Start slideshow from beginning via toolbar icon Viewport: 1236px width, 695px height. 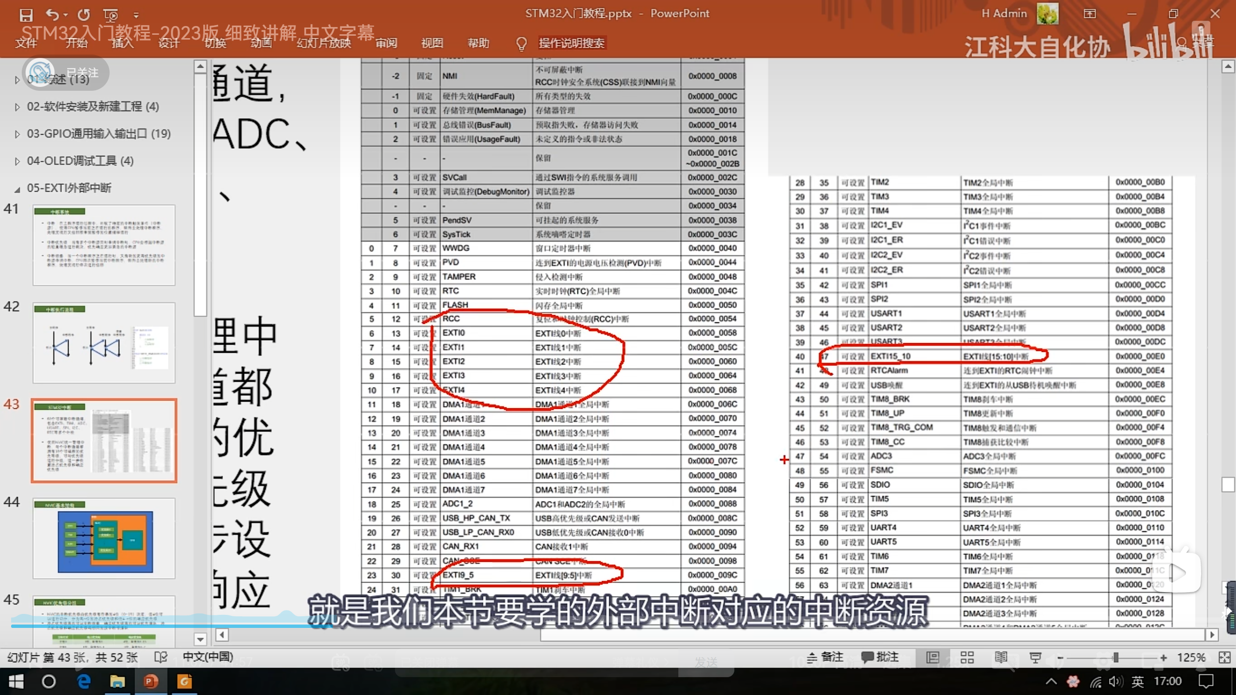[x=111, y=15]
